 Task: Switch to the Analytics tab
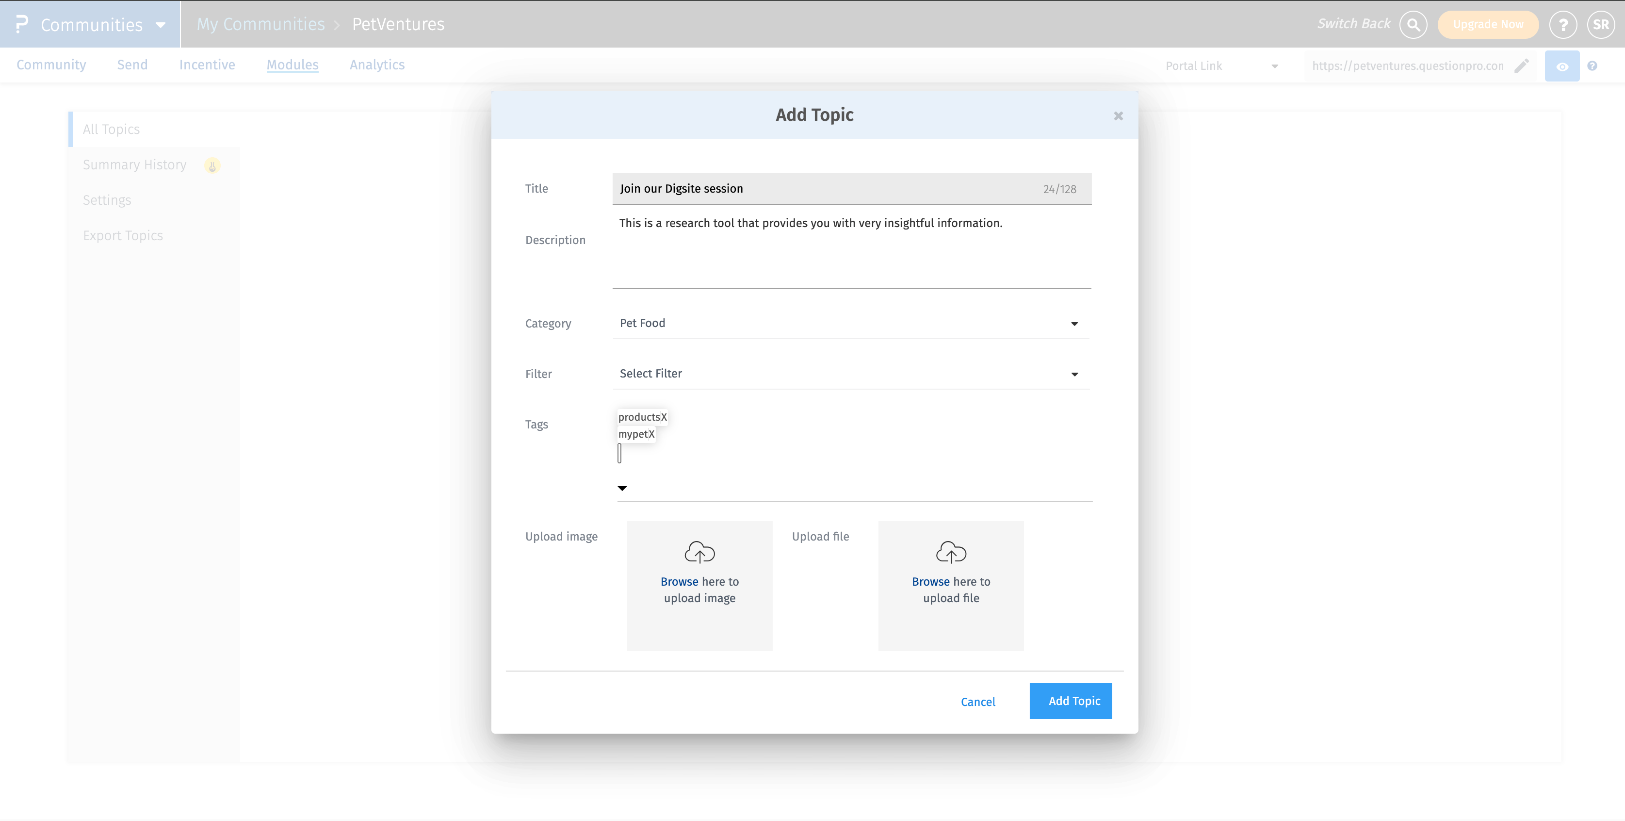(376, 65)
